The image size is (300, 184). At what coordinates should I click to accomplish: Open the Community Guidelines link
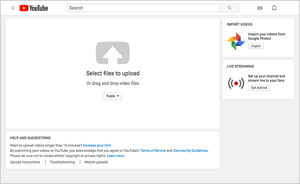pyautogui.click(x=191, y=151)
